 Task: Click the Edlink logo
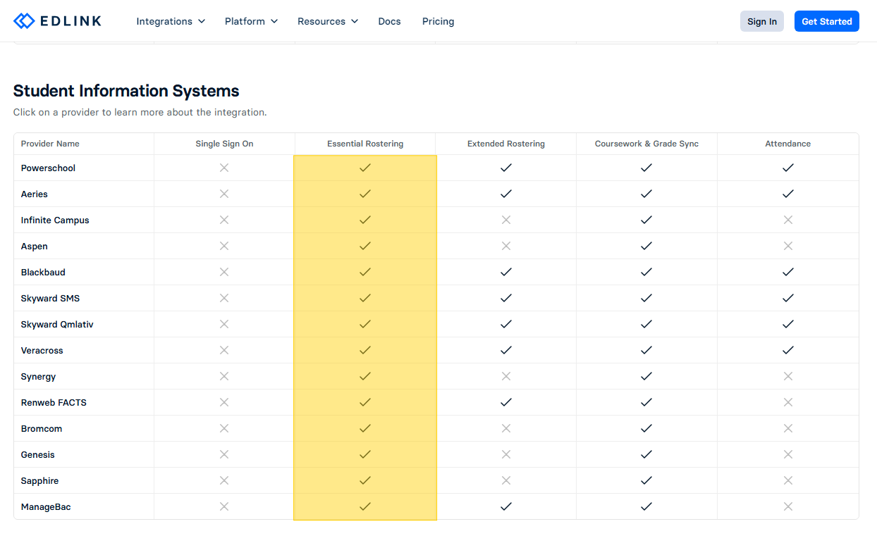tap(57, 21)
